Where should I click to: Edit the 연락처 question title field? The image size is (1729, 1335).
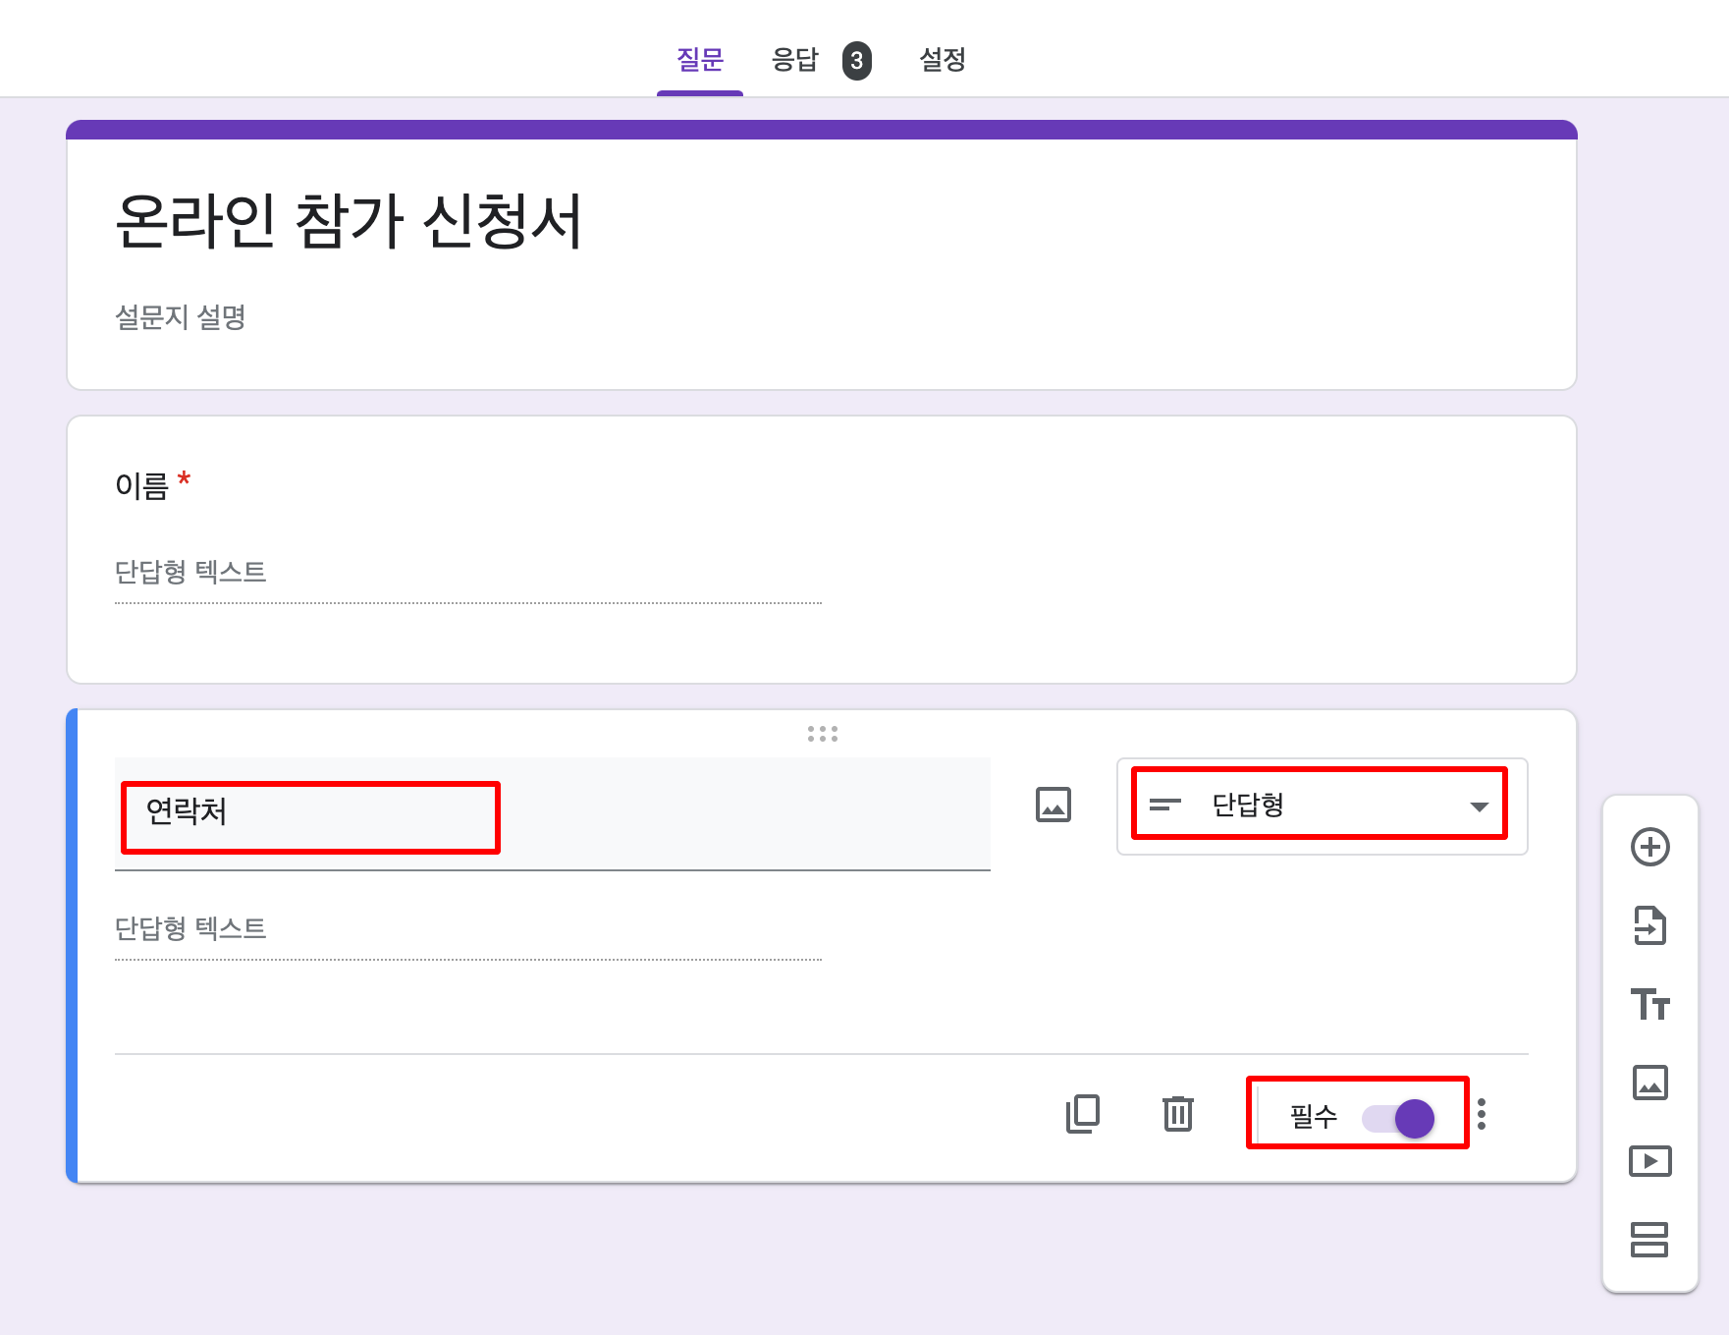click(x=553, y=813)
